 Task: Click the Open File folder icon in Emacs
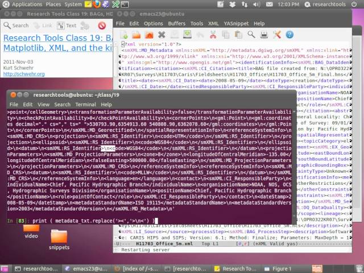(x=136, y=35)
